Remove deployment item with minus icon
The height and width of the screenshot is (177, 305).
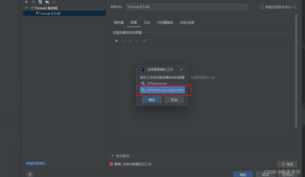click(x=124, y=41)
